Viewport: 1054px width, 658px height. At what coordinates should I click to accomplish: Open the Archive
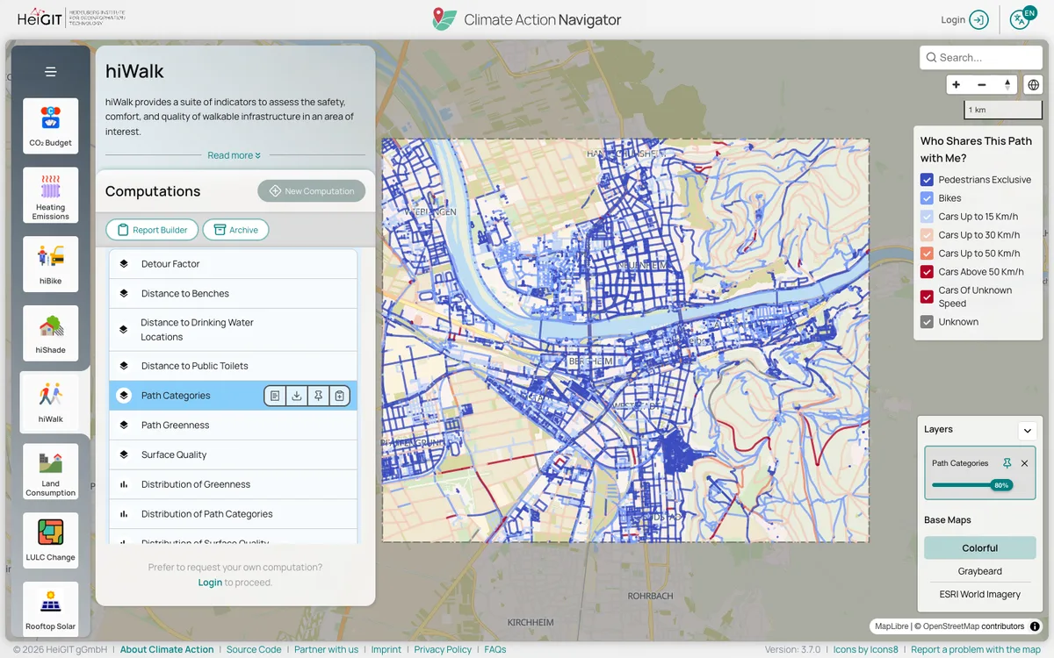(x=235, y=230)
